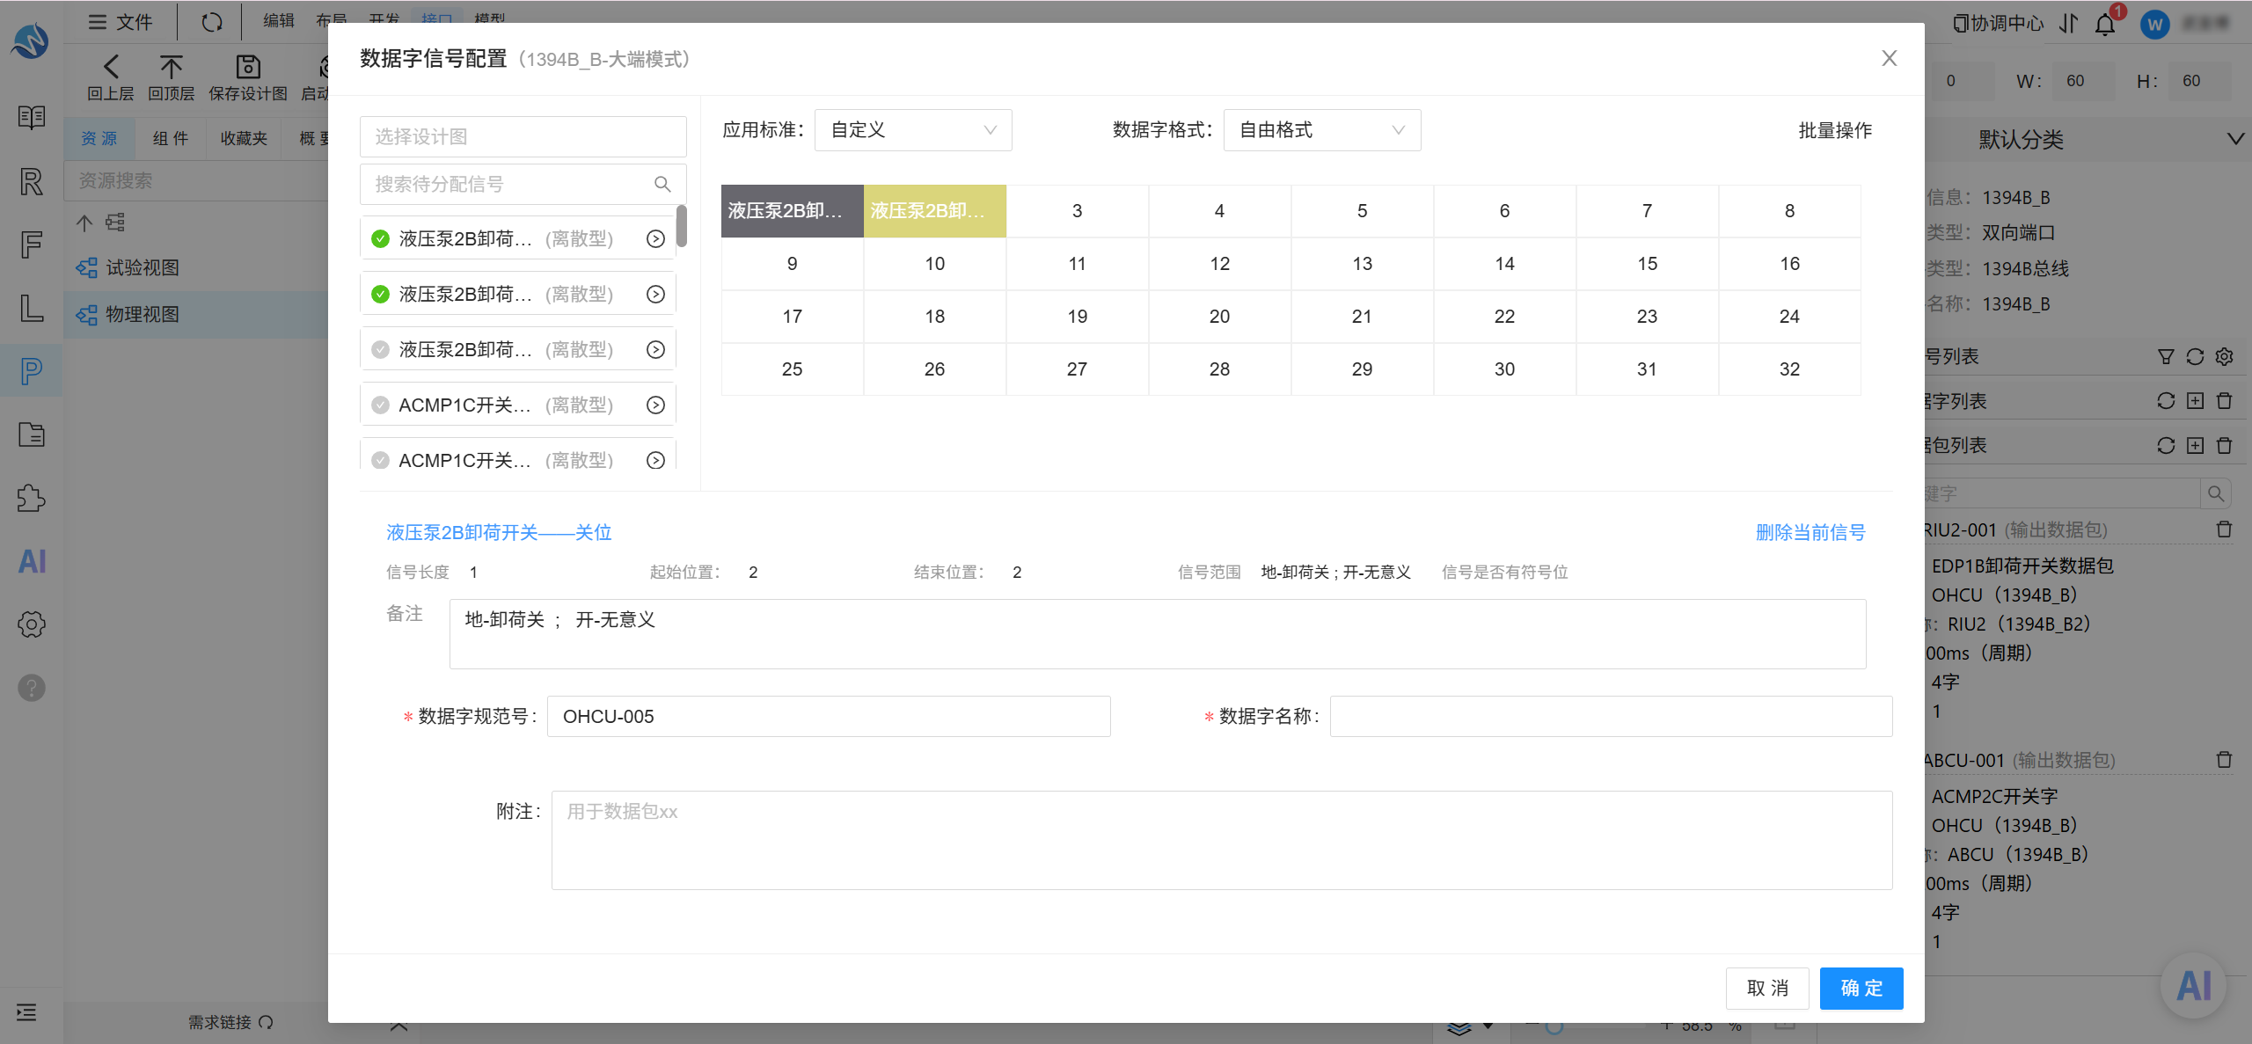Open the 选择设计图 selector

[x=523, y=136]
